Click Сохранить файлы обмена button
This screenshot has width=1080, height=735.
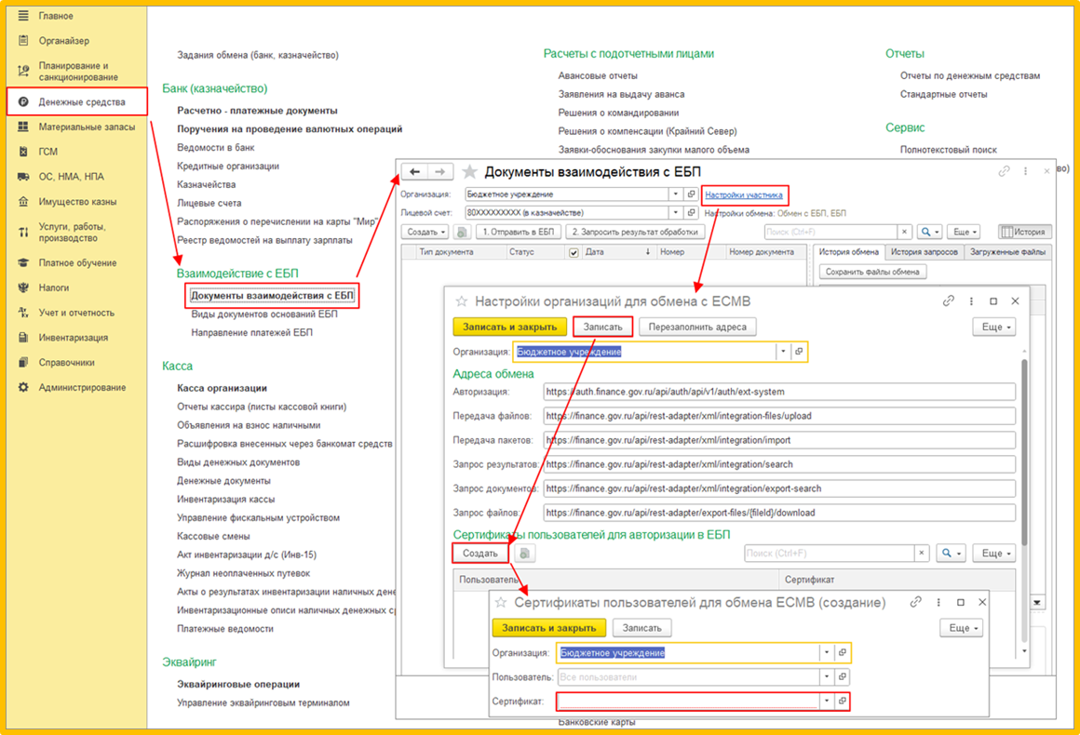pos(872,272)
